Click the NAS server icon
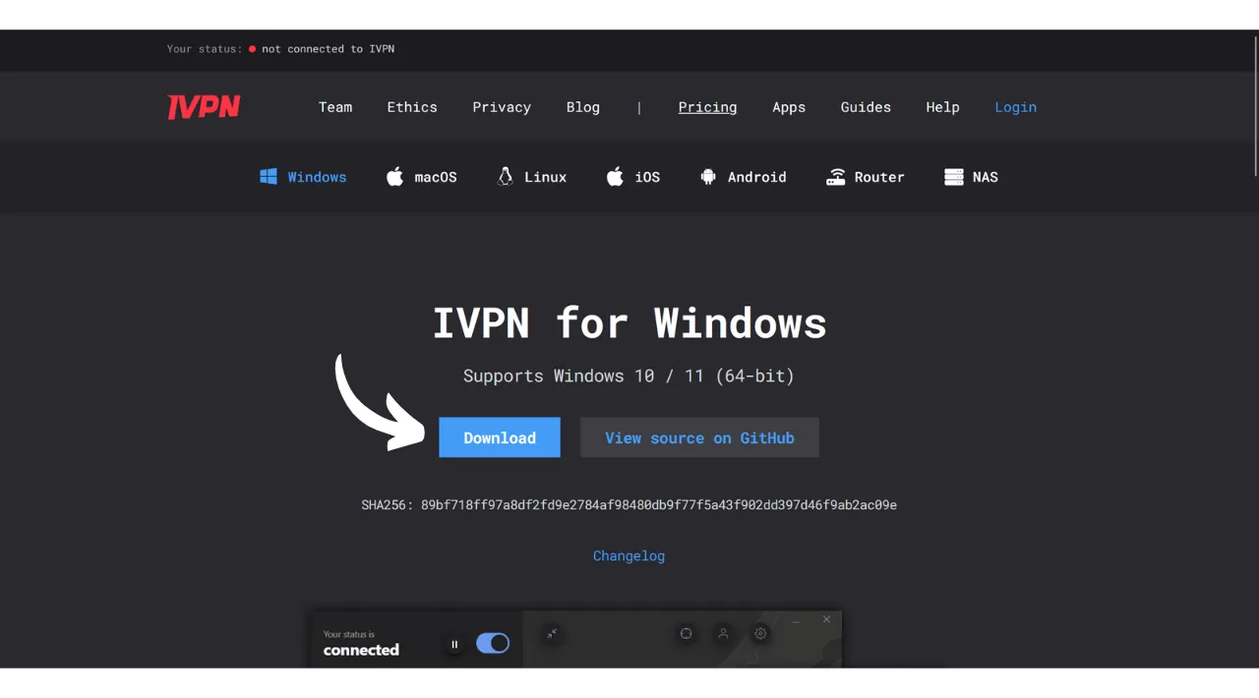This screenshot has height=698, width=1259. (953, 177)
